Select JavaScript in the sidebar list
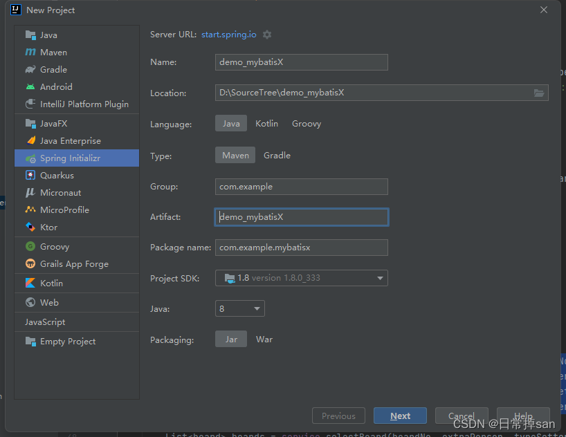This screenshot has width=566, height=437. pyautogui.click(x=77, y=322)
